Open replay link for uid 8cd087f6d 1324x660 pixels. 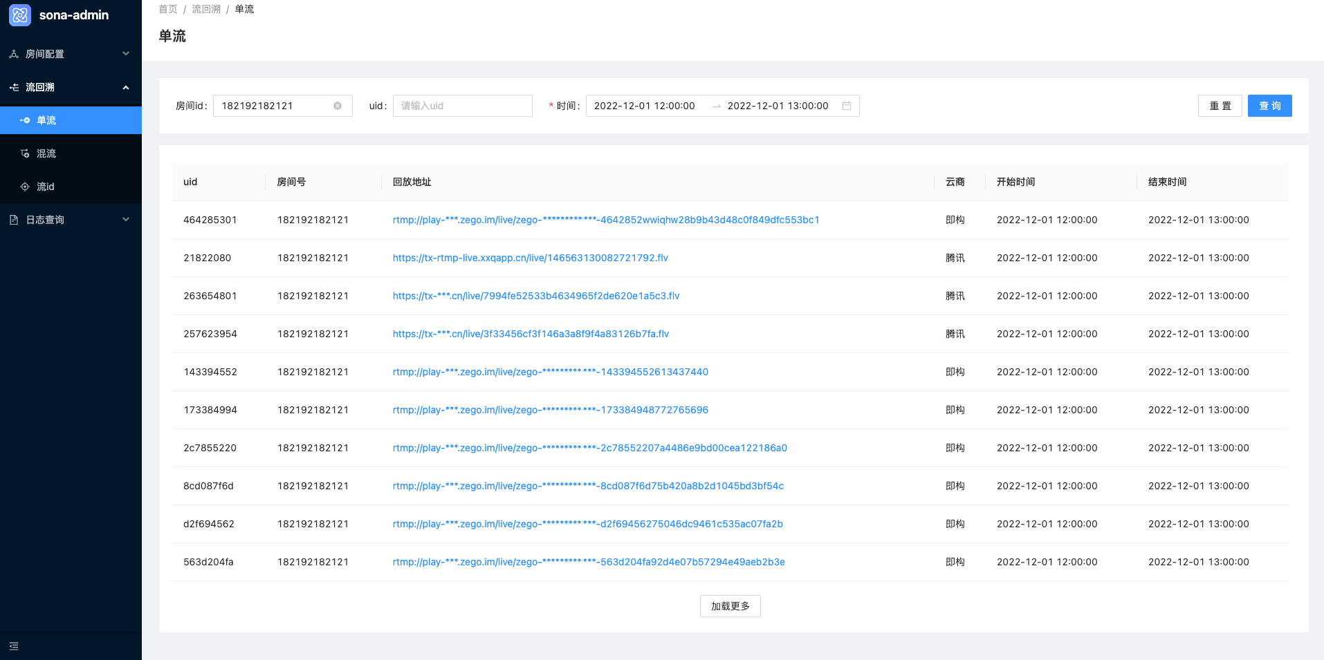(588, 486)
